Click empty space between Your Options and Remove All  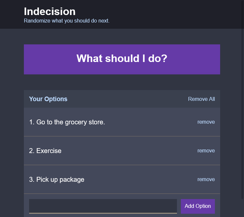[x=128, y=99]
